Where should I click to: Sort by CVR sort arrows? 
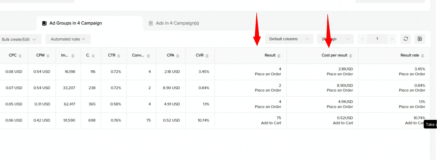pos(207,56)
